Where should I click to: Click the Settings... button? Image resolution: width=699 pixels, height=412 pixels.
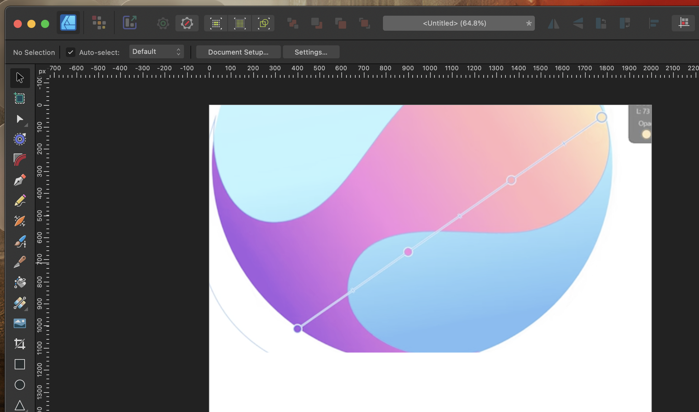[311, 52]
